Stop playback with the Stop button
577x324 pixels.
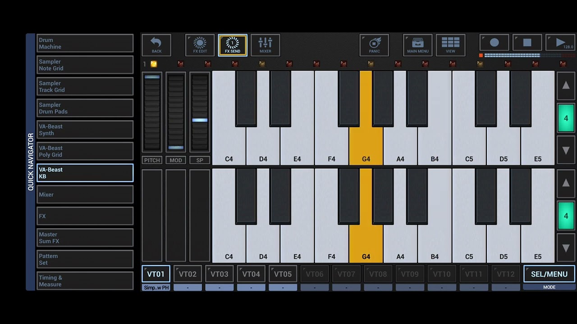pyautogui.click(x=527, y=43)
